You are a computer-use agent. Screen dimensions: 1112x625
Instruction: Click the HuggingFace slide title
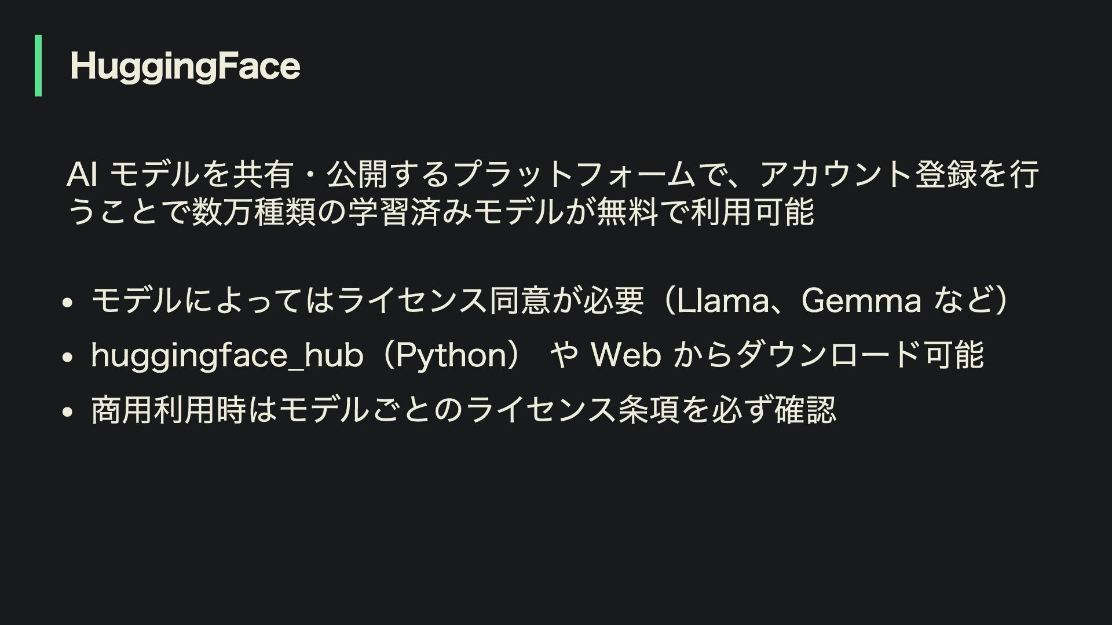coord(185,66)
